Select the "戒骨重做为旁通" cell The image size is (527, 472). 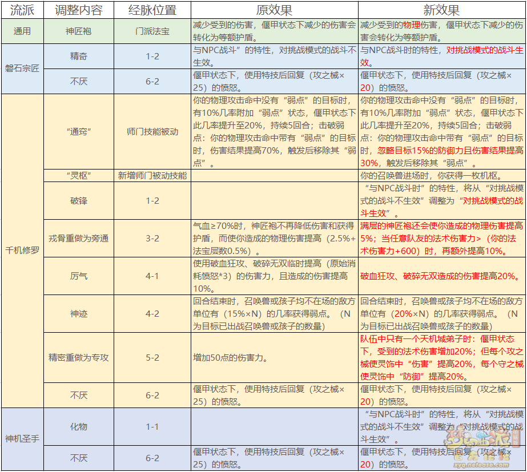pyautogui.click(x=79, y=238)
